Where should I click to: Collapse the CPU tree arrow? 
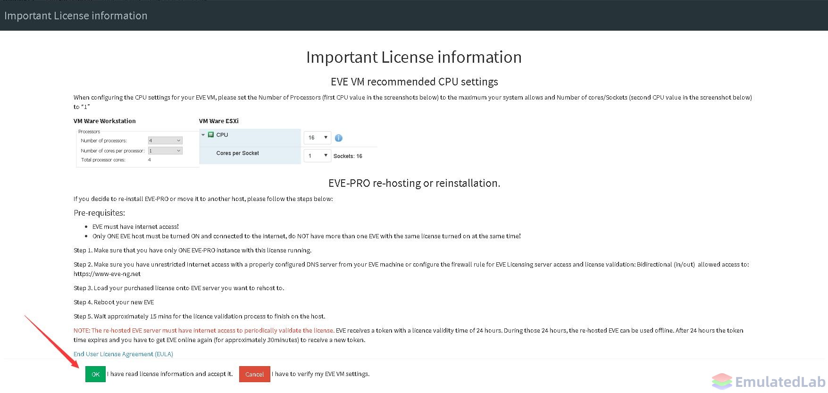coord(203,135)
